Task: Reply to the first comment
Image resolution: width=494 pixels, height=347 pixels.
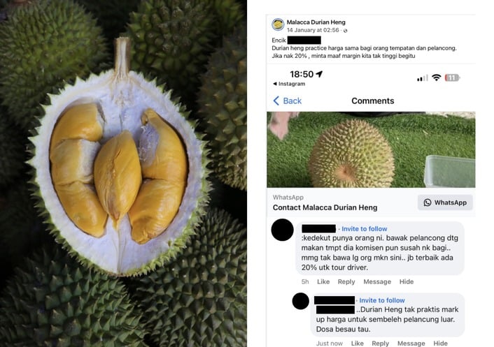Action: (x=346, y=281)
